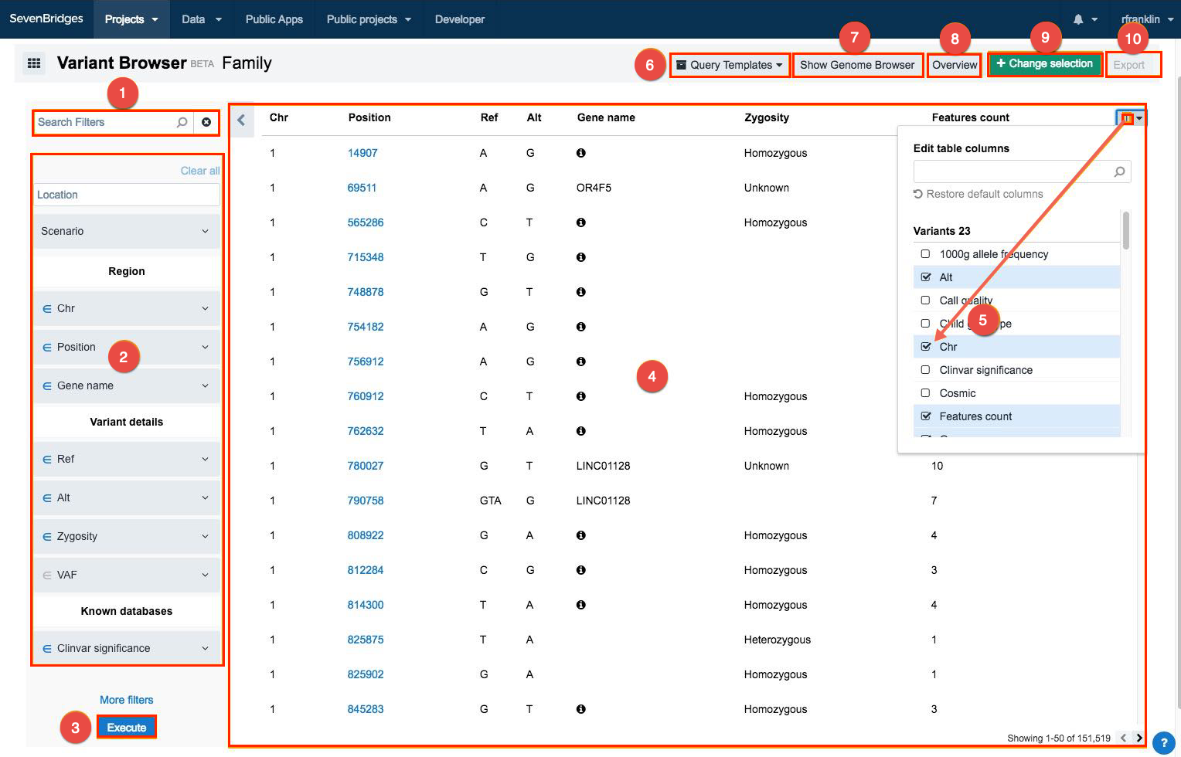Open the help question mark icon

tap(1164, 742)
